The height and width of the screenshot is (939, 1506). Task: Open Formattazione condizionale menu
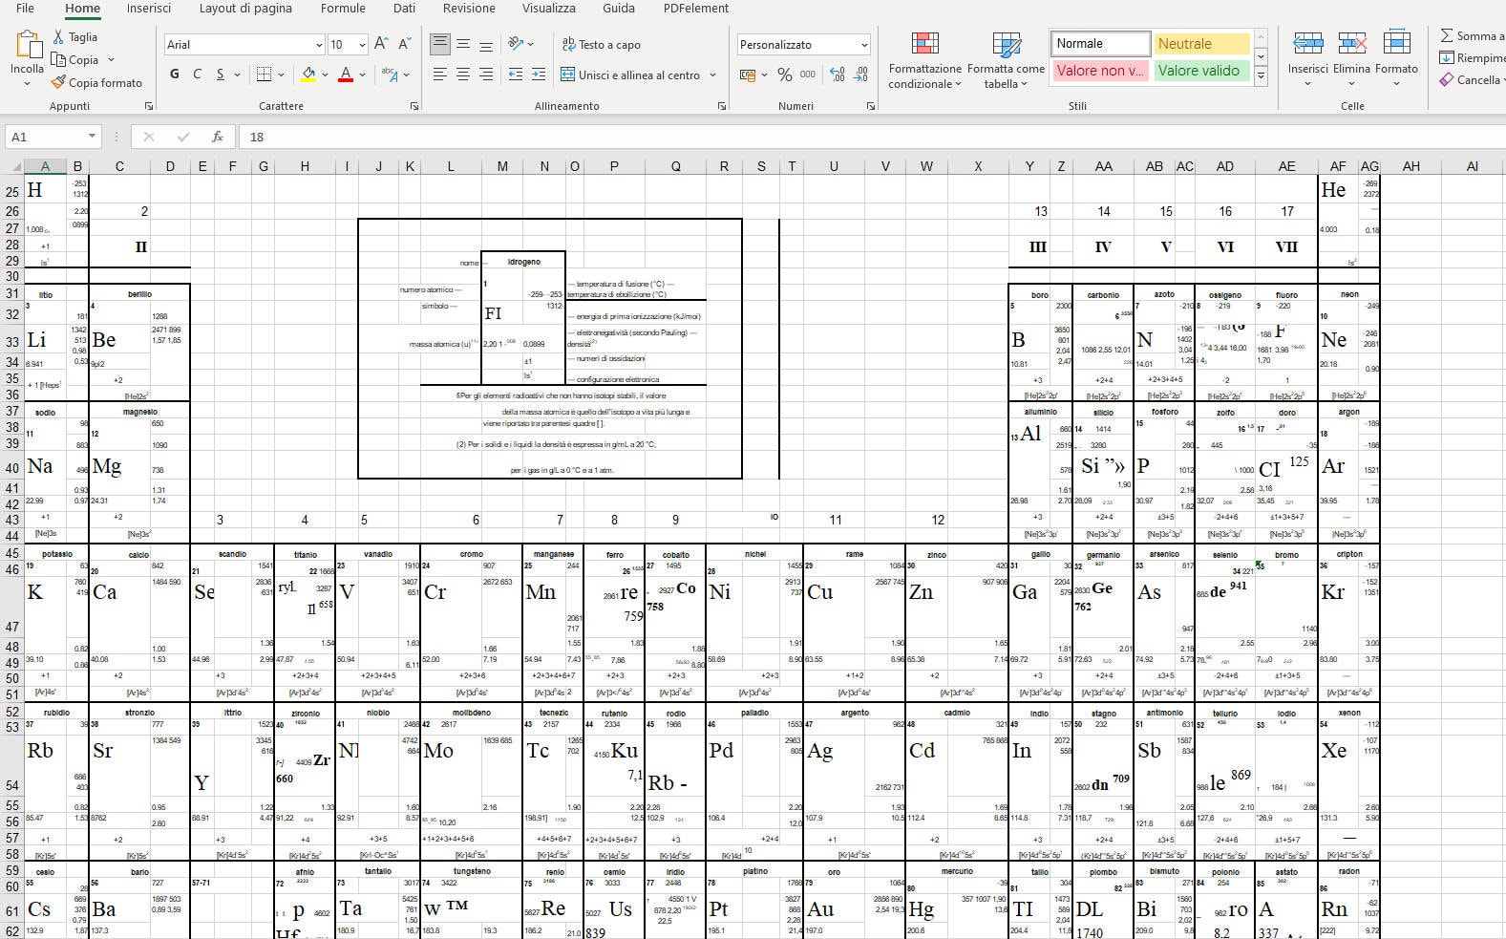925,60
